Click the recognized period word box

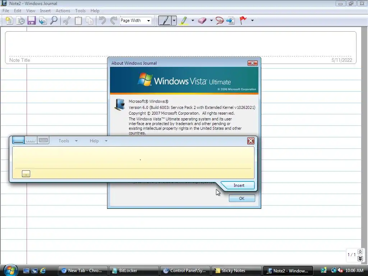click(26, 174)
